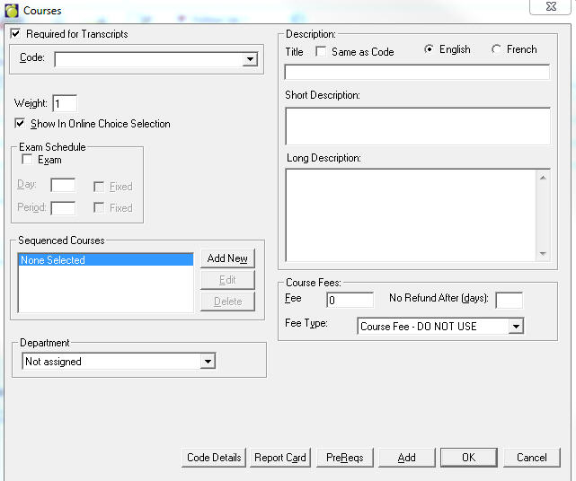Click the Cancel button
The height and width of the screenshot is (481, 576).
[531, 458]
